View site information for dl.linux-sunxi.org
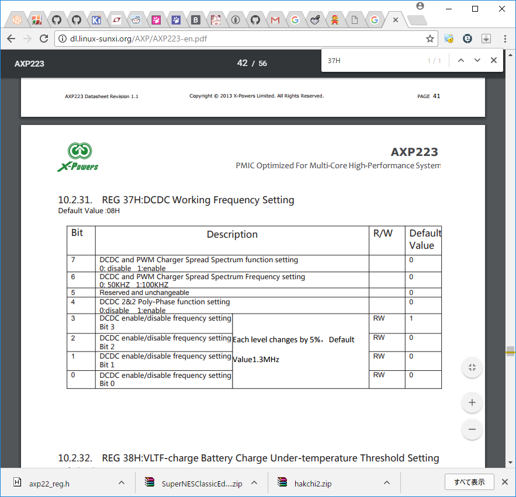Image resolution: width=516 pixels, height=497 pixels. coord(62,39)
